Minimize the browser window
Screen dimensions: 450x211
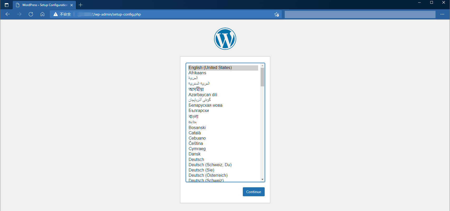[419, 3]
